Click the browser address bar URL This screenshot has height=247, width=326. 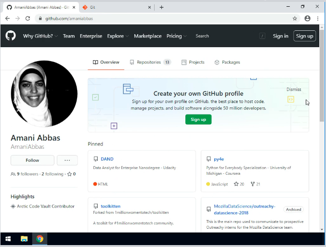point(69,18)
